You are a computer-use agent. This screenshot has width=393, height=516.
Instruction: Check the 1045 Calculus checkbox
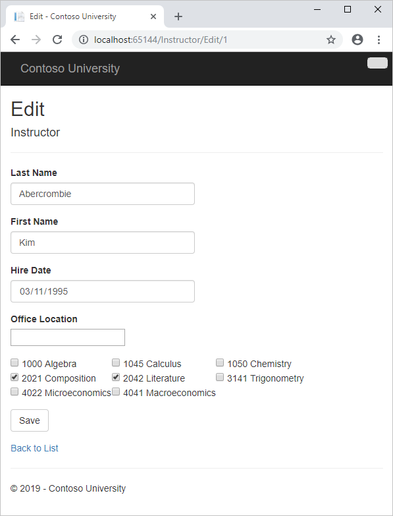coord(116,362)
